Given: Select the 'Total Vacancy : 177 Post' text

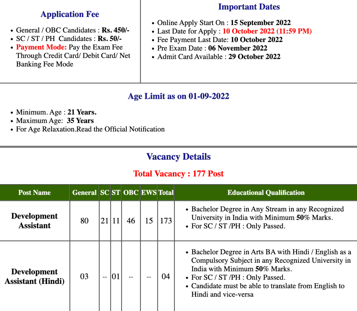Looking at the screenshot, I should (x=178, y=174).
